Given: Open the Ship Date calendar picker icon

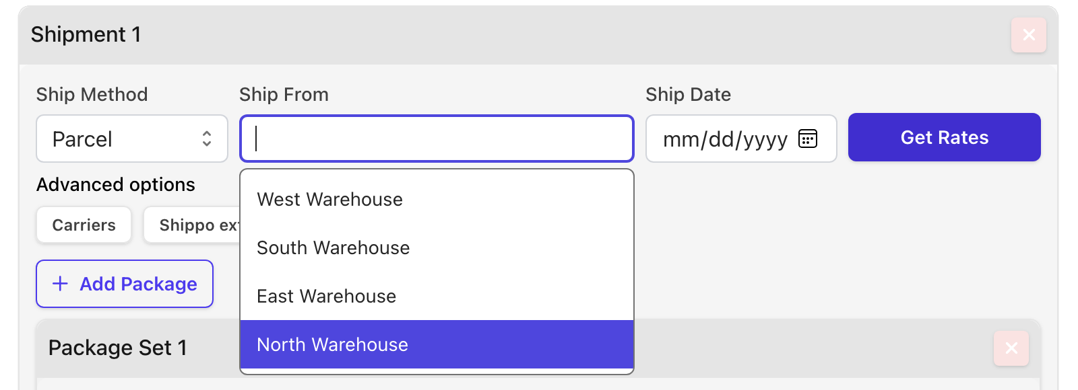Looking at the screenshot, I should pos(807,139).
